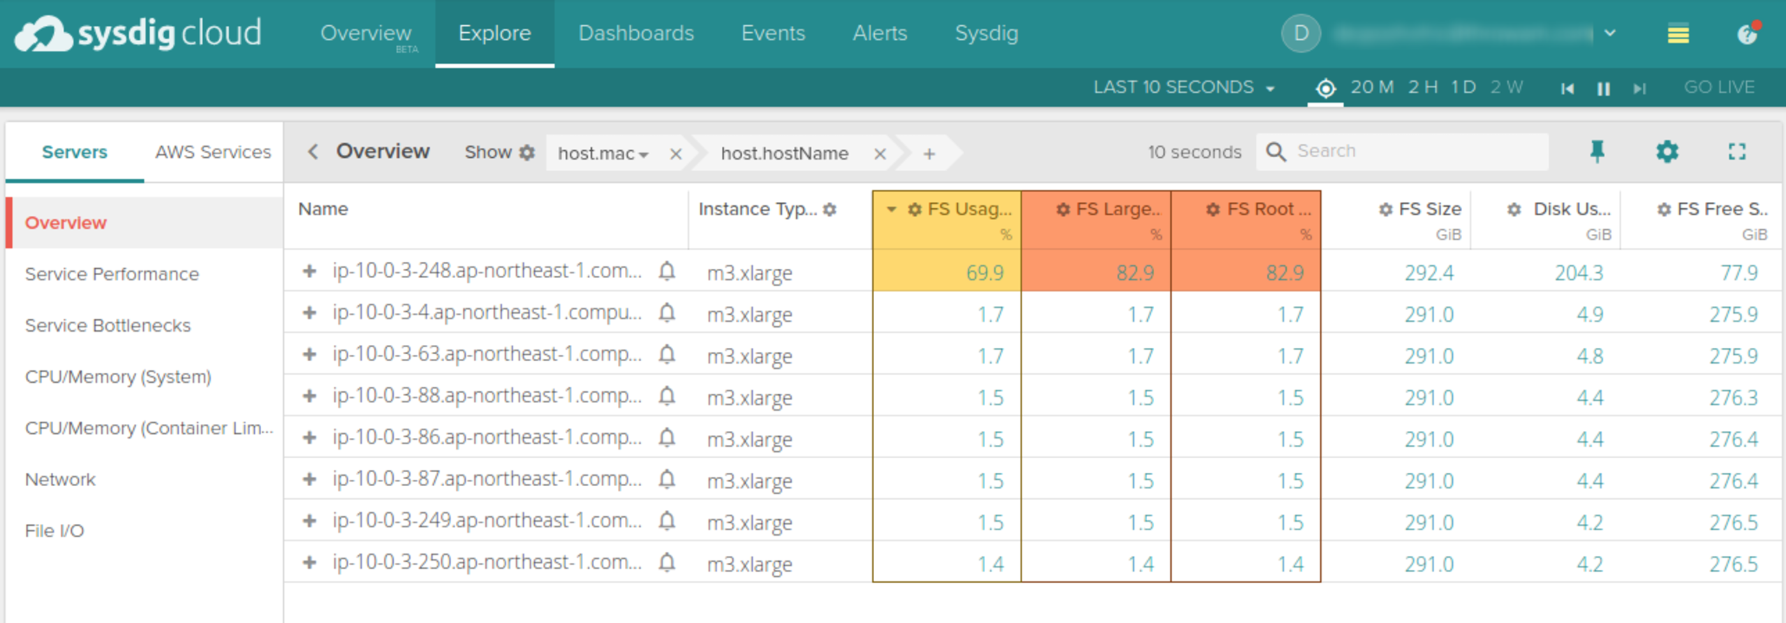The height and width of the screenshot is (623, 1786).
Task: Open the File I/O view
Action: [x=54, y=531]
